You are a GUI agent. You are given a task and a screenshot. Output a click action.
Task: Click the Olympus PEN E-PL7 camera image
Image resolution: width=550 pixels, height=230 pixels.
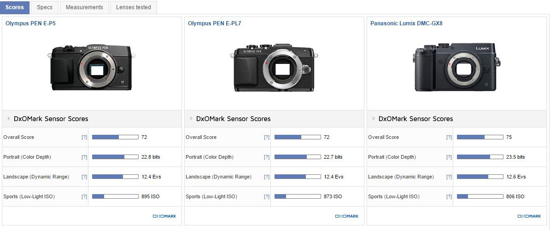274,67
